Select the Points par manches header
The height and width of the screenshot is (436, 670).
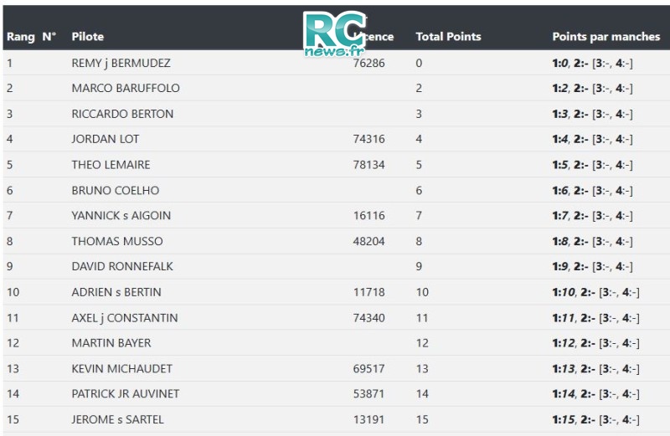point(606,37)
